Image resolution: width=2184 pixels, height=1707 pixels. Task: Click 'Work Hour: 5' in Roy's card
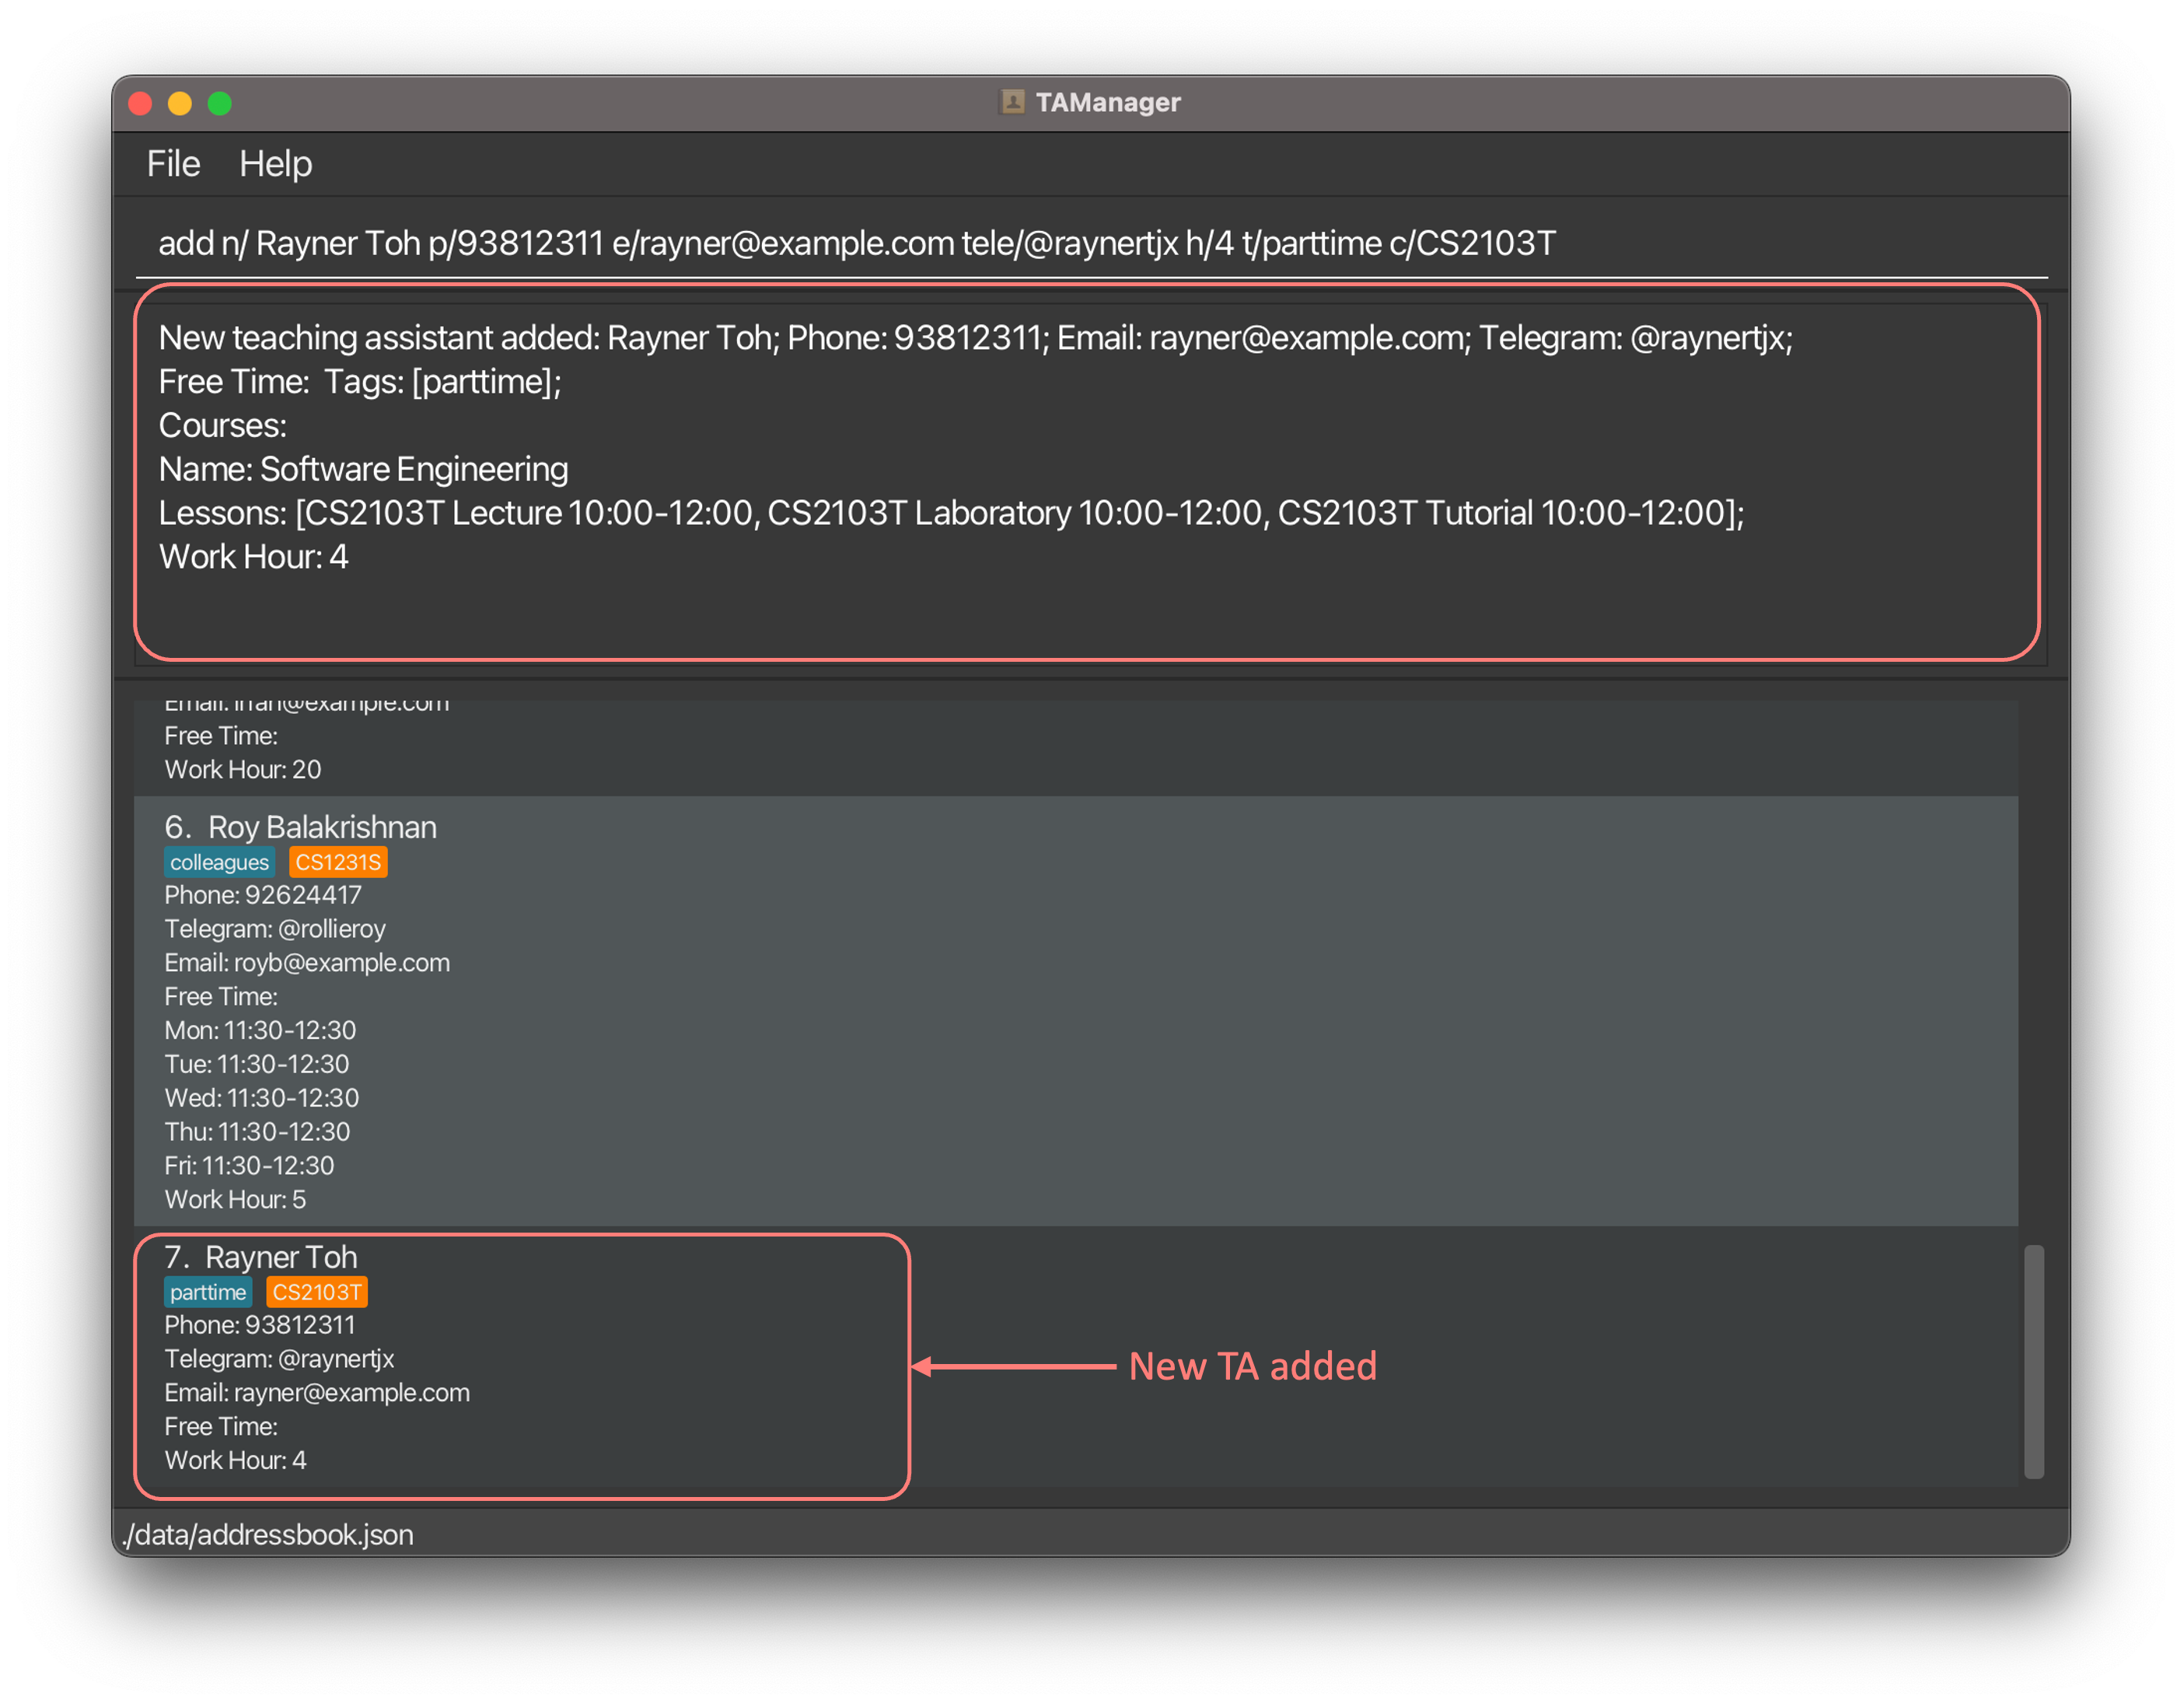(235, 1200)
